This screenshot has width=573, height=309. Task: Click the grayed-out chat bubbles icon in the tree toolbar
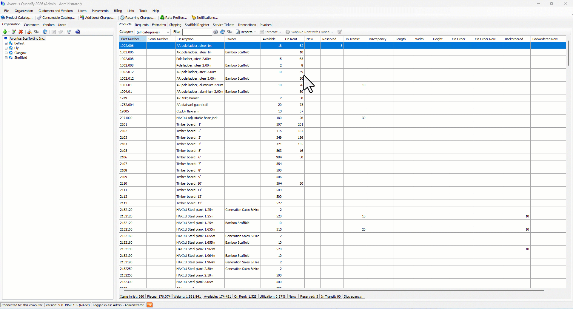(x=61, y=32)
